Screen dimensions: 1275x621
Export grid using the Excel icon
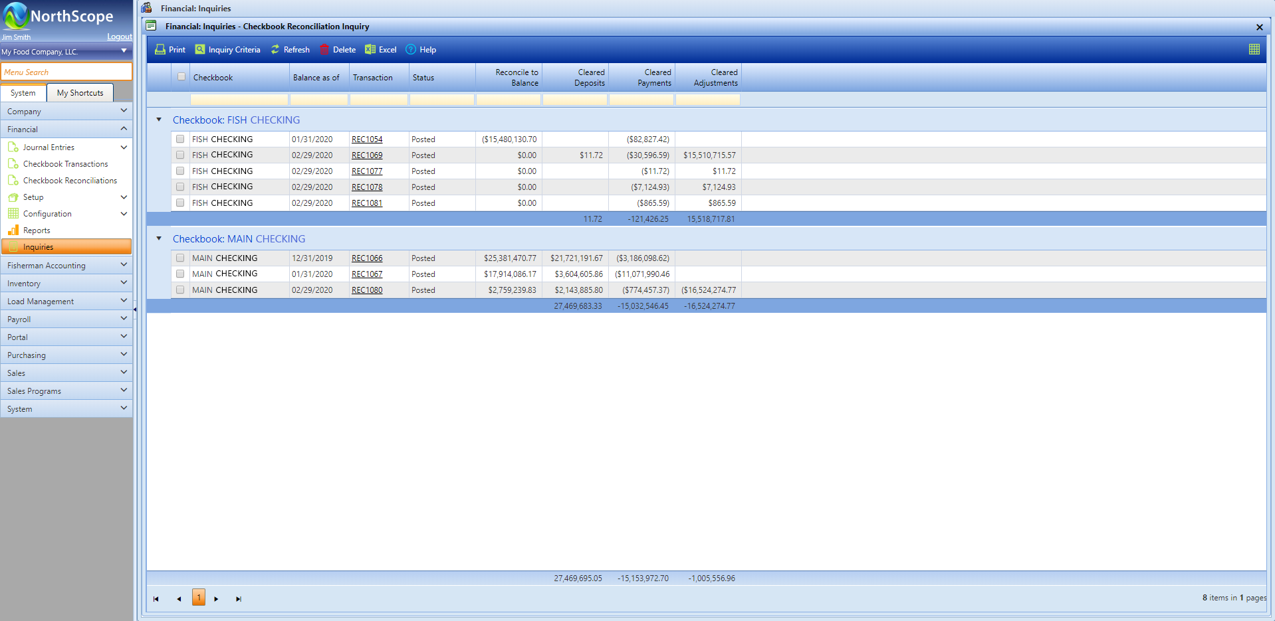[x=370, y=50]
